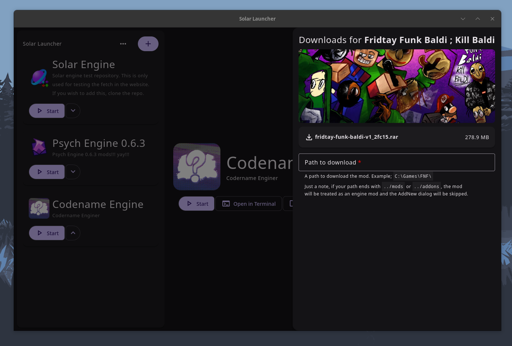Click the Psych Engine 0.6.3 mods description
The image size is (512, 346).
pos(91,154)
